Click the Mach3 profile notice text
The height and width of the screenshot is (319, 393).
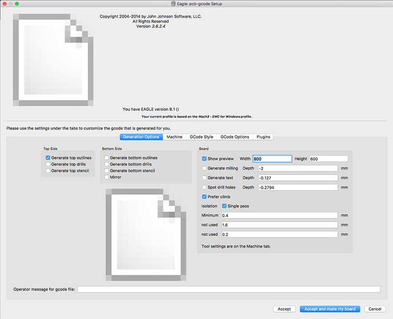coord(197,116)
